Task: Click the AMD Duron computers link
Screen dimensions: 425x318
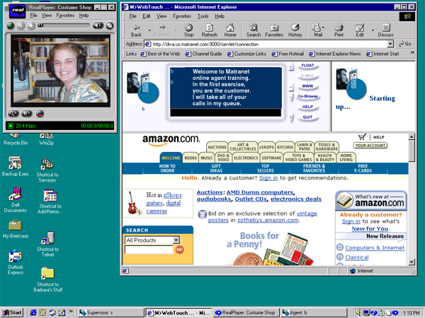Action: (260, 192)
